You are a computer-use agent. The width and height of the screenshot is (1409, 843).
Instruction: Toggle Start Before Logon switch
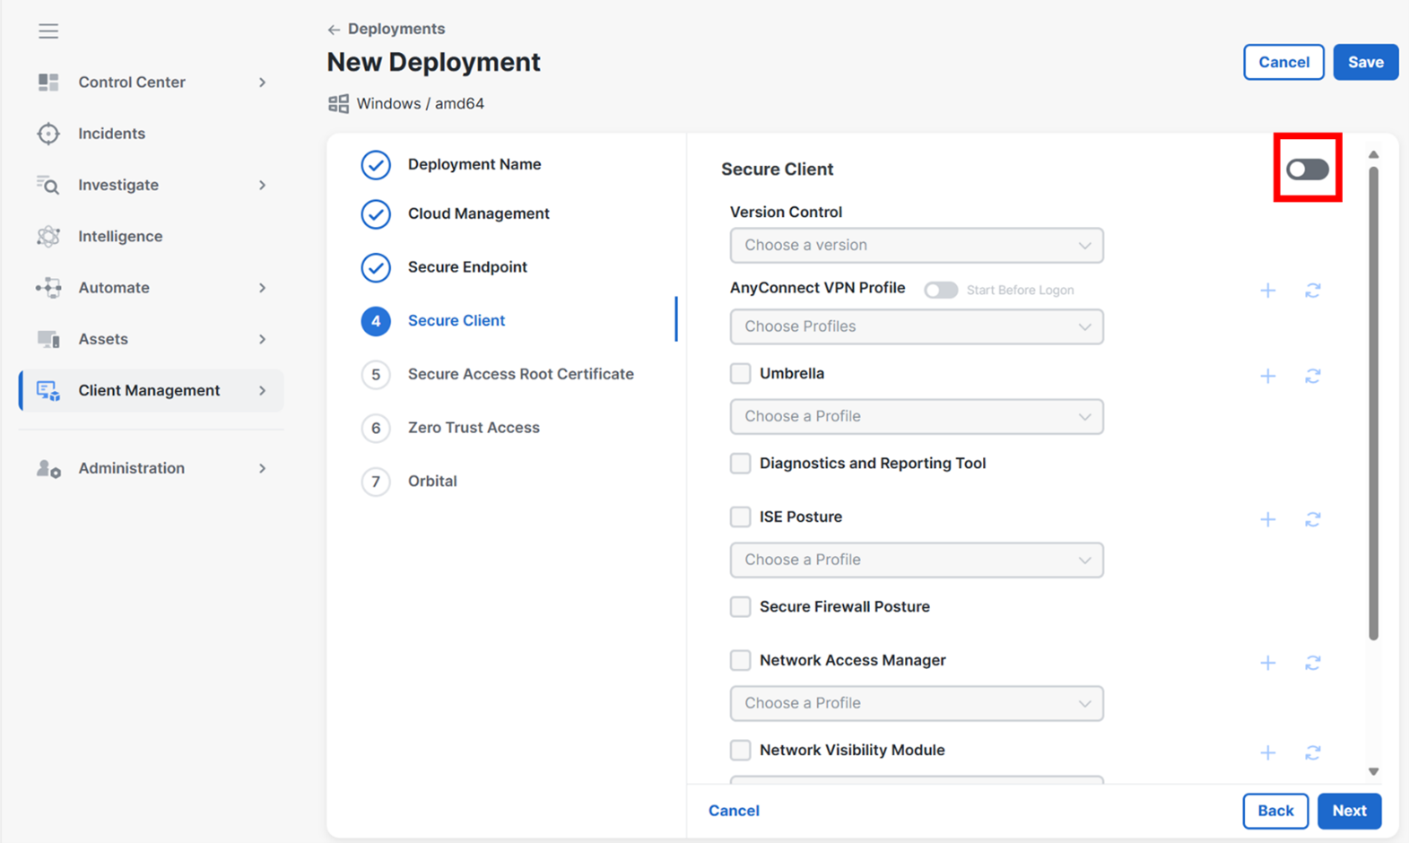coord(941,291)
